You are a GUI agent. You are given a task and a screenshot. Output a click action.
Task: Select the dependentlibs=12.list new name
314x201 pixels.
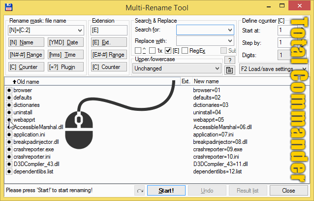[218, 171]
